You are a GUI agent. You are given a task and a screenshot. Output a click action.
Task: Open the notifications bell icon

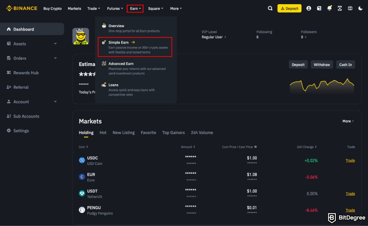click(x=329, y=8)
